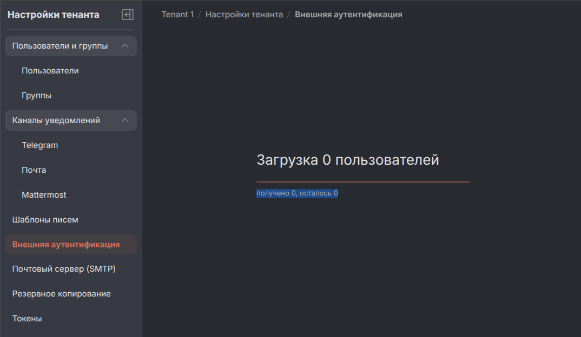Click the user loading progress bar
The width and height of the screenshot is (581, 337).
click(x=362, y=182)
